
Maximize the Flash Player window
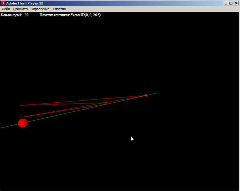tap(230, 3)
